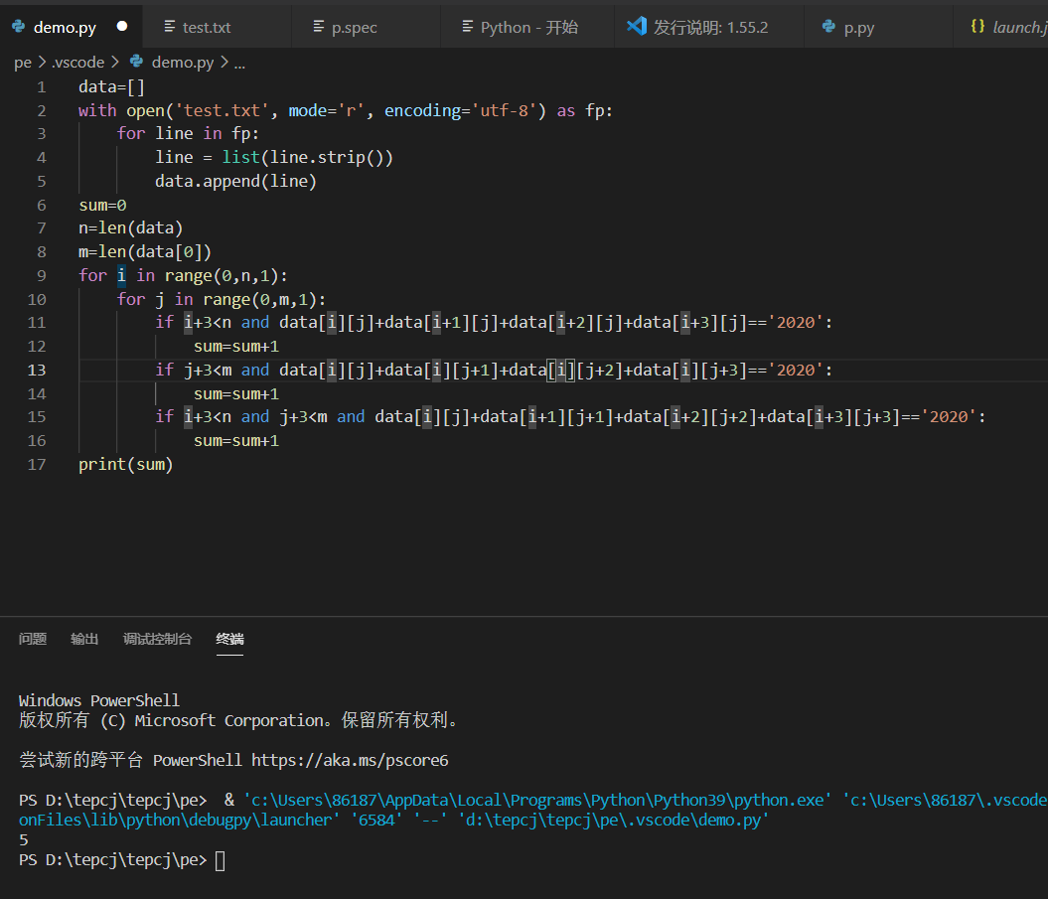The width and height of the screenshot is (1048, 899).
Task: Open the breadcrumb ellipsis symbol list
Action: tap(239, 63)
